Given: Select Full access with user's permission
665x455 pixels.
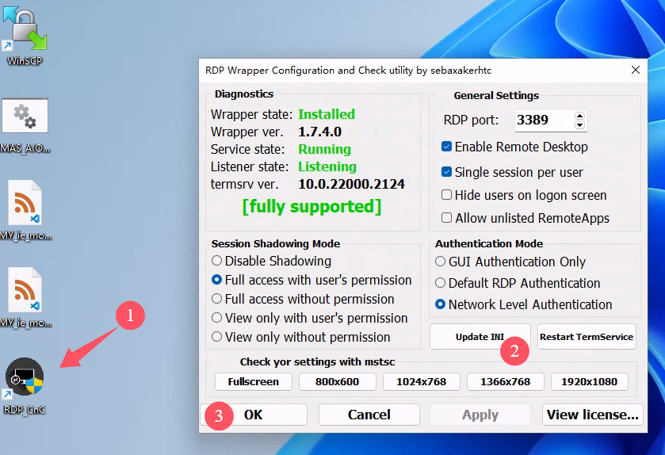Looking at the screenshot, I should point(216,280).
